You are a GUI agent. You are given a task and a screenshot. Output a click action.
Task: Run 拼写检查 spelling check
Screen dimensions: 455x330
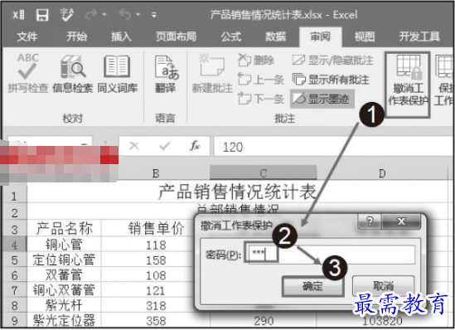pos(27,73)
